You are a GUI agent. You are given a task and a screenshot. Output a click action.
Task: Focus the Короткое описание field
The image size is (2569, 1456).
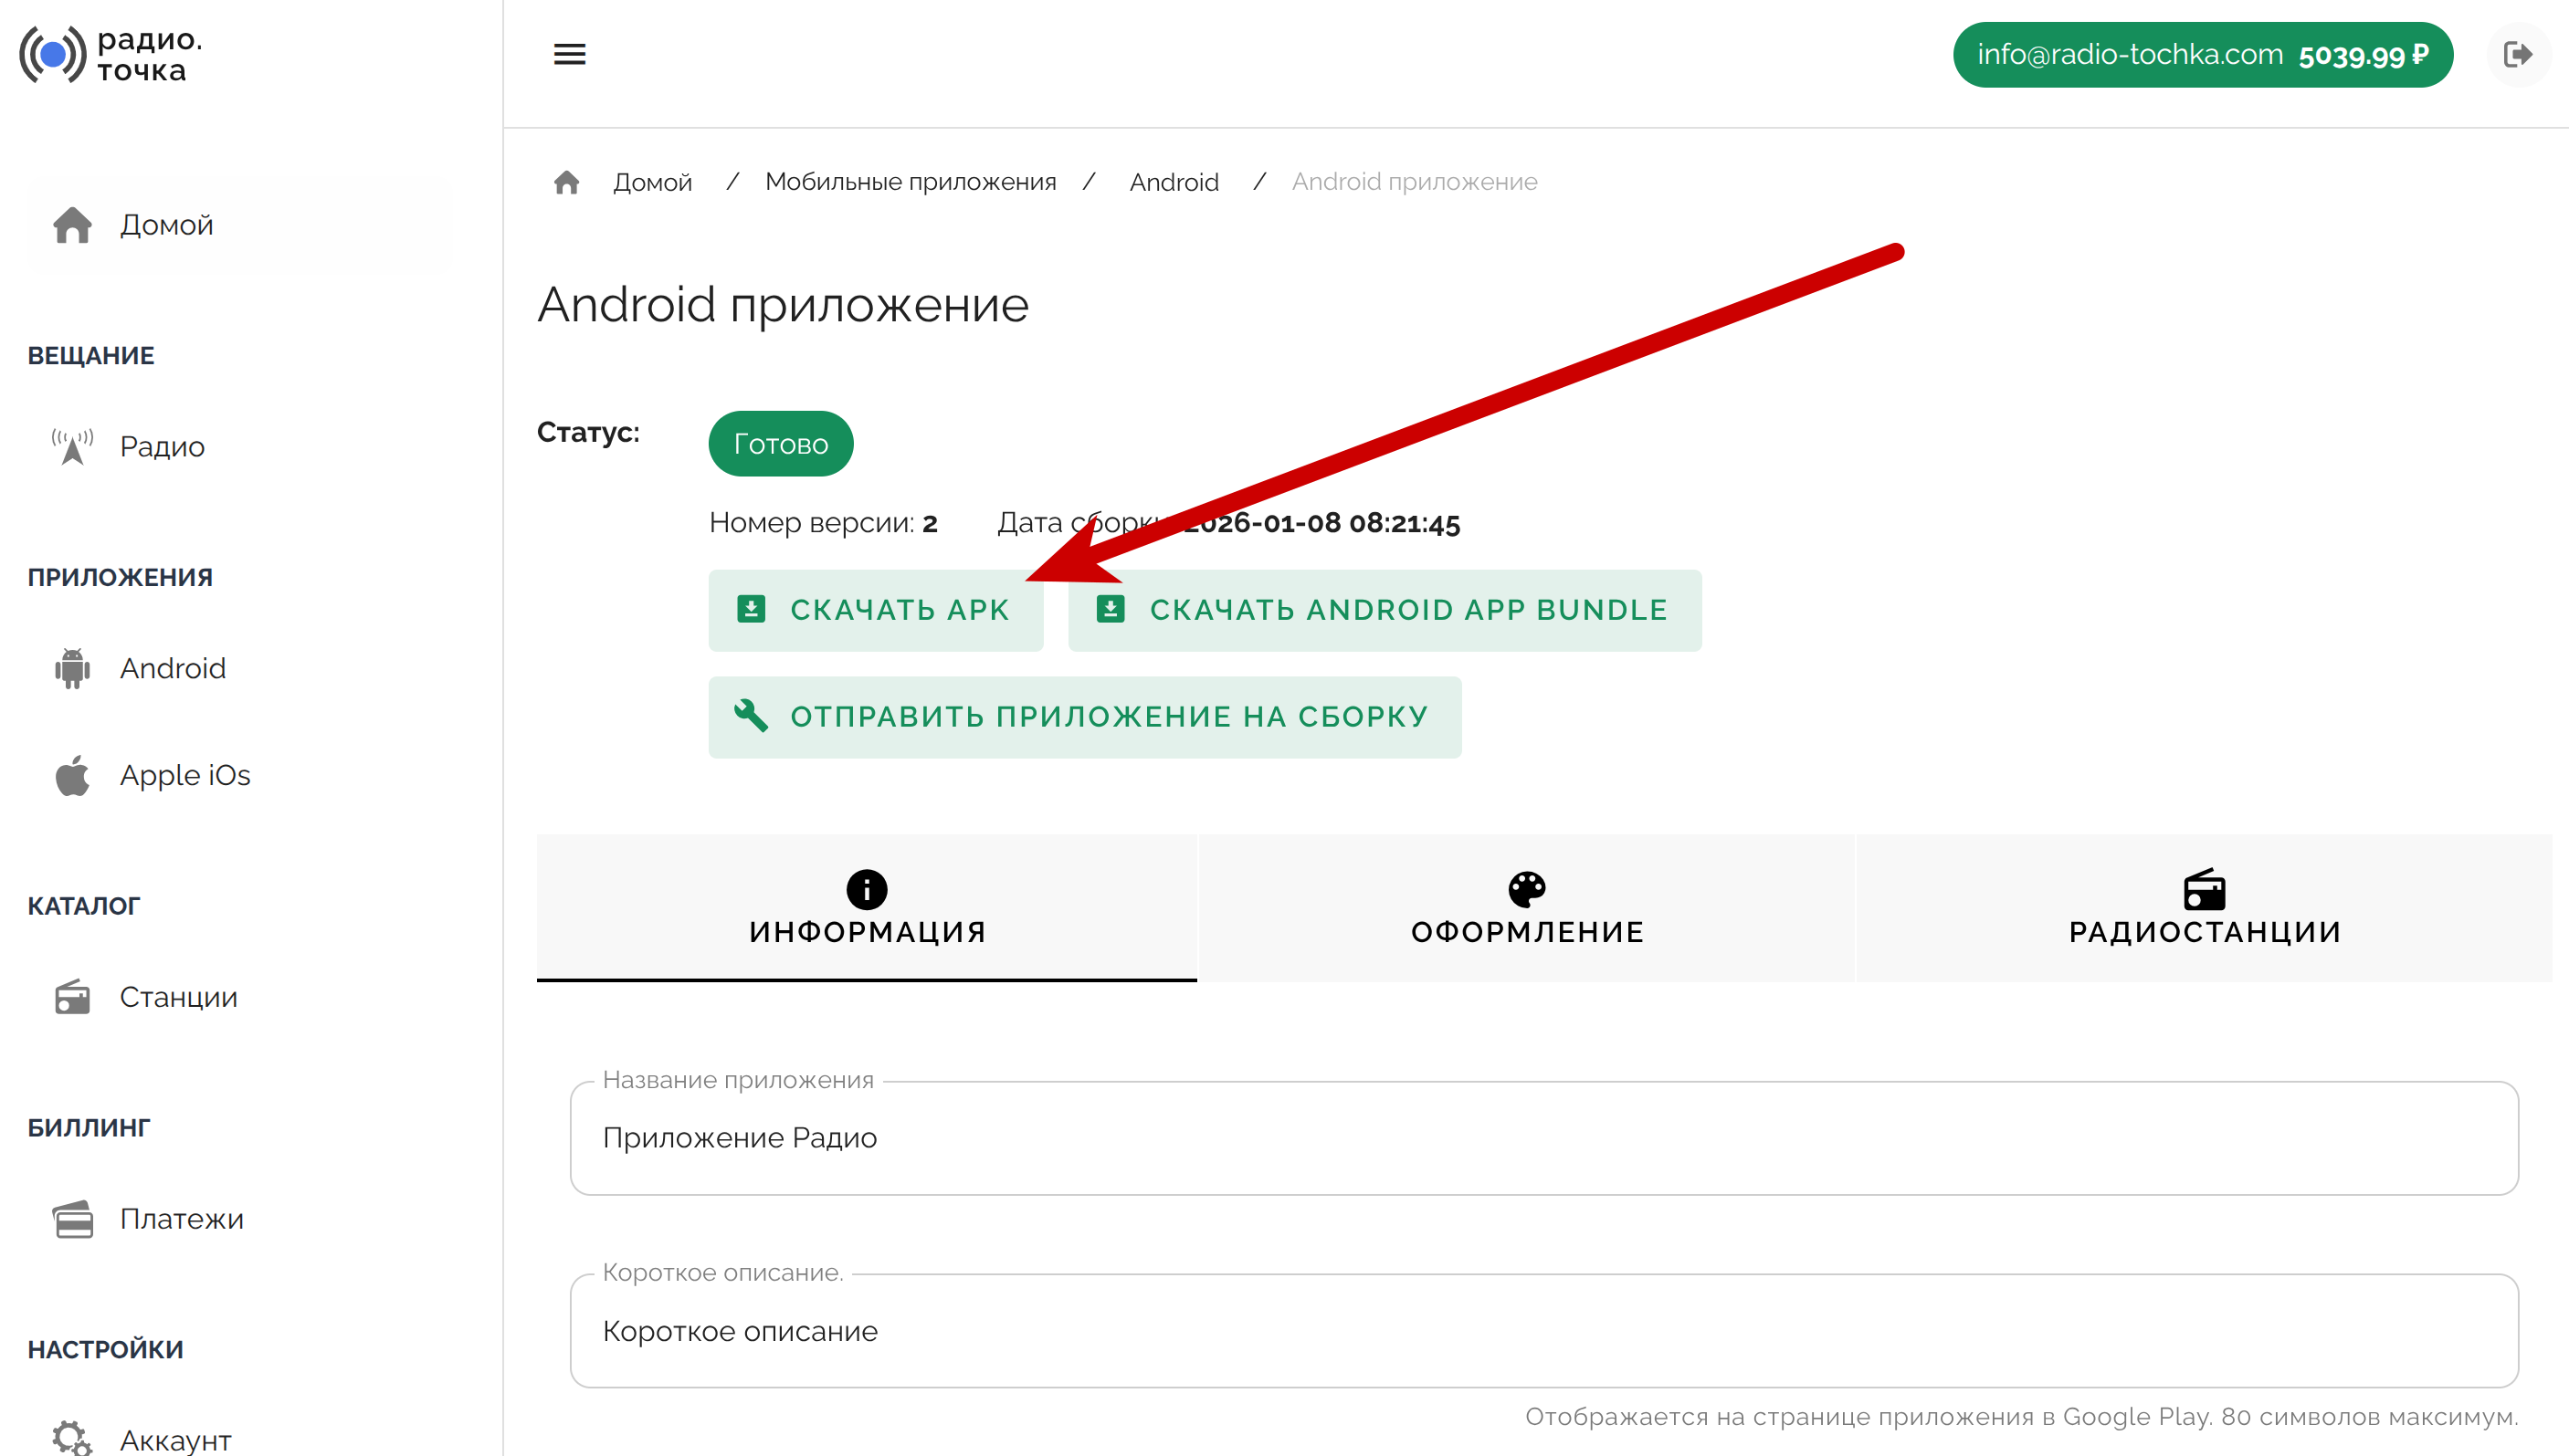pos(1543,1331)
